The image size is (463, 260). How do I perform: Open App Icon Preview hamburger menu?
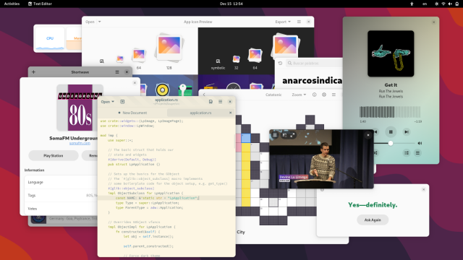[x=299, y=22]
